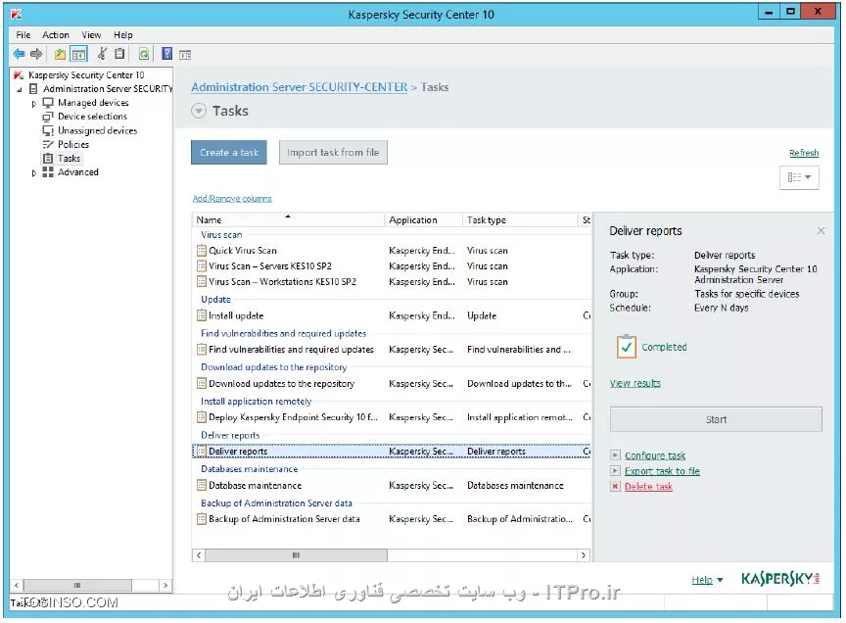
Task: Select the Find vulnerabilities and required updates task row
Action: coord(392,350)
